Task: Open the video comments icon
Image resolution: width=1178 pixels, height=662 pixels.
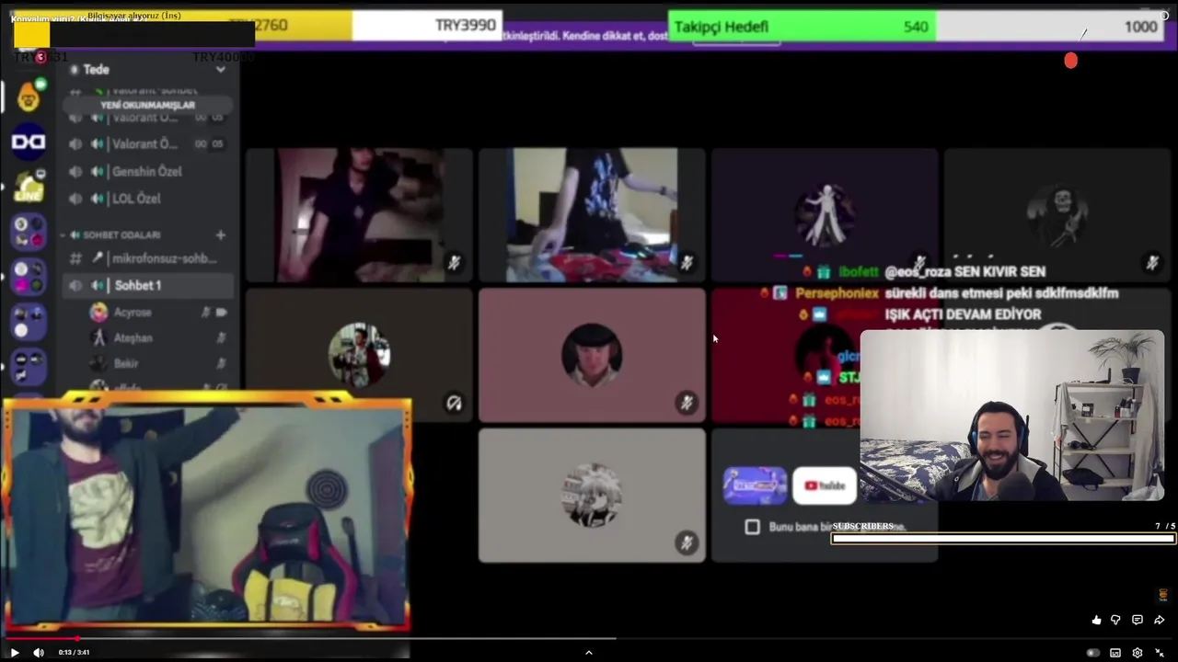Action: point(1138,621)
